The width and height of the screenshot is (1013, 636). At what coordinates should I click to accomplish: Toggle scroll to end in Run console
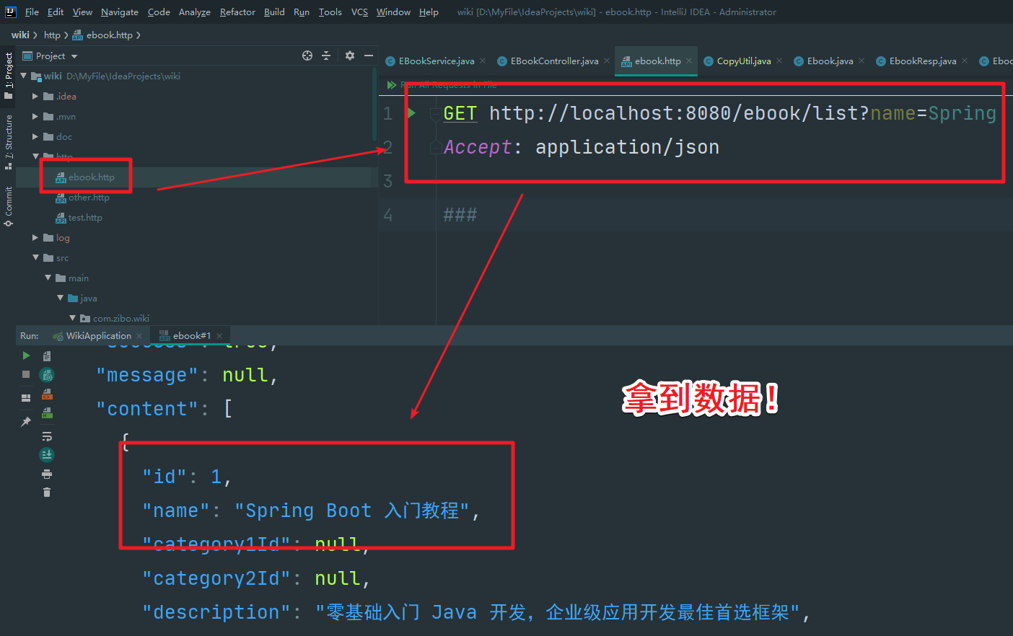point(47,454)
